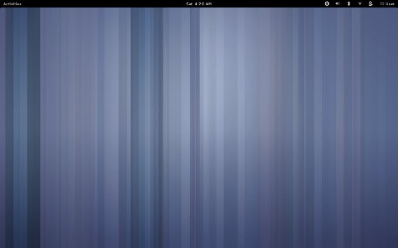
Task: Open the User menu
Action: coord(387,4)
